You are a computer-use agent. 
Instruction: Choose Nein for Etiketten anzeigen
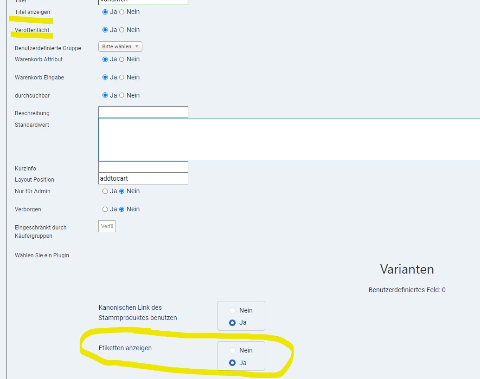(x=232, y=351)
